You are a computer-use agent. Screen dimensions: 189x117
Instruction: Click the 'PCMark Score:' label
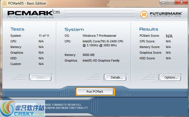[x=150, y=36]
